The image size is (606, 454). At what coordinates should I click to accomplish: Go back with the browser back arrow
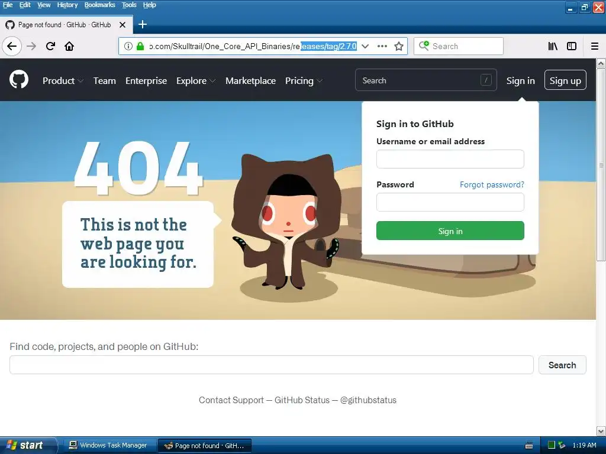pyautogui.click(x=12, y=46)
